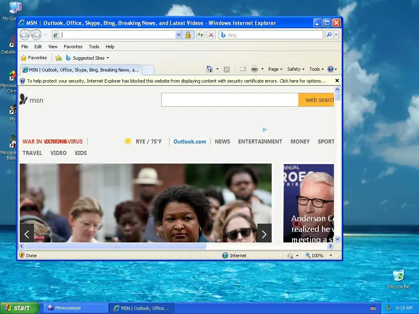Stop loading with the red X icon
Image resolution: width=419 pixels, height=314 pixels.
click(x=211, y=35)
